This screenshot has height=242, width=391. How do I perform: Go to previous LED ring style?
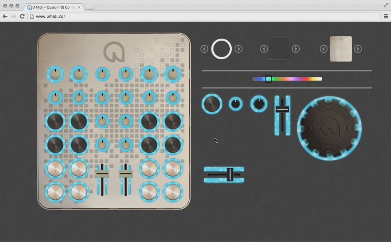click(x=204, y=49)
